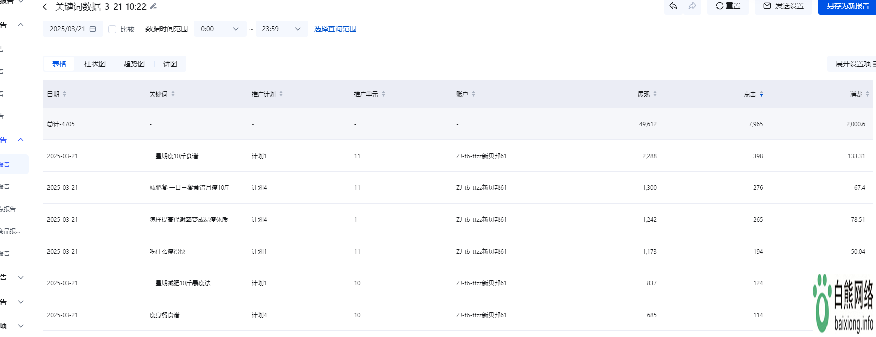Sort table by 推广计划 column
The height and width of the screenshot is (337, 876).
click(x=281, y=94)
